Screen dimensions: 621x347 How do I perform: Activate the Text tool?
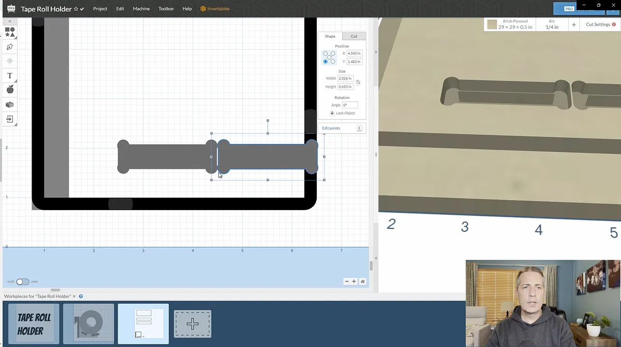(x=9, y=76)
